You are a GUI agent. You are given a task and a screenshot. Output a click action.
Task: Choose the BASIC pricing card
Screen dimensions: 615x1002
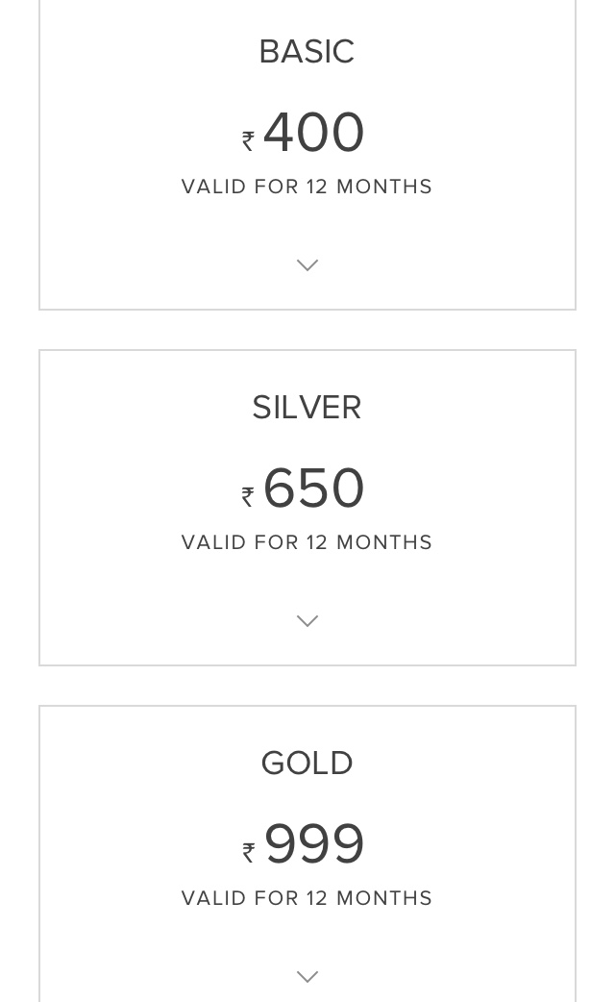click(x=307, y=155)
